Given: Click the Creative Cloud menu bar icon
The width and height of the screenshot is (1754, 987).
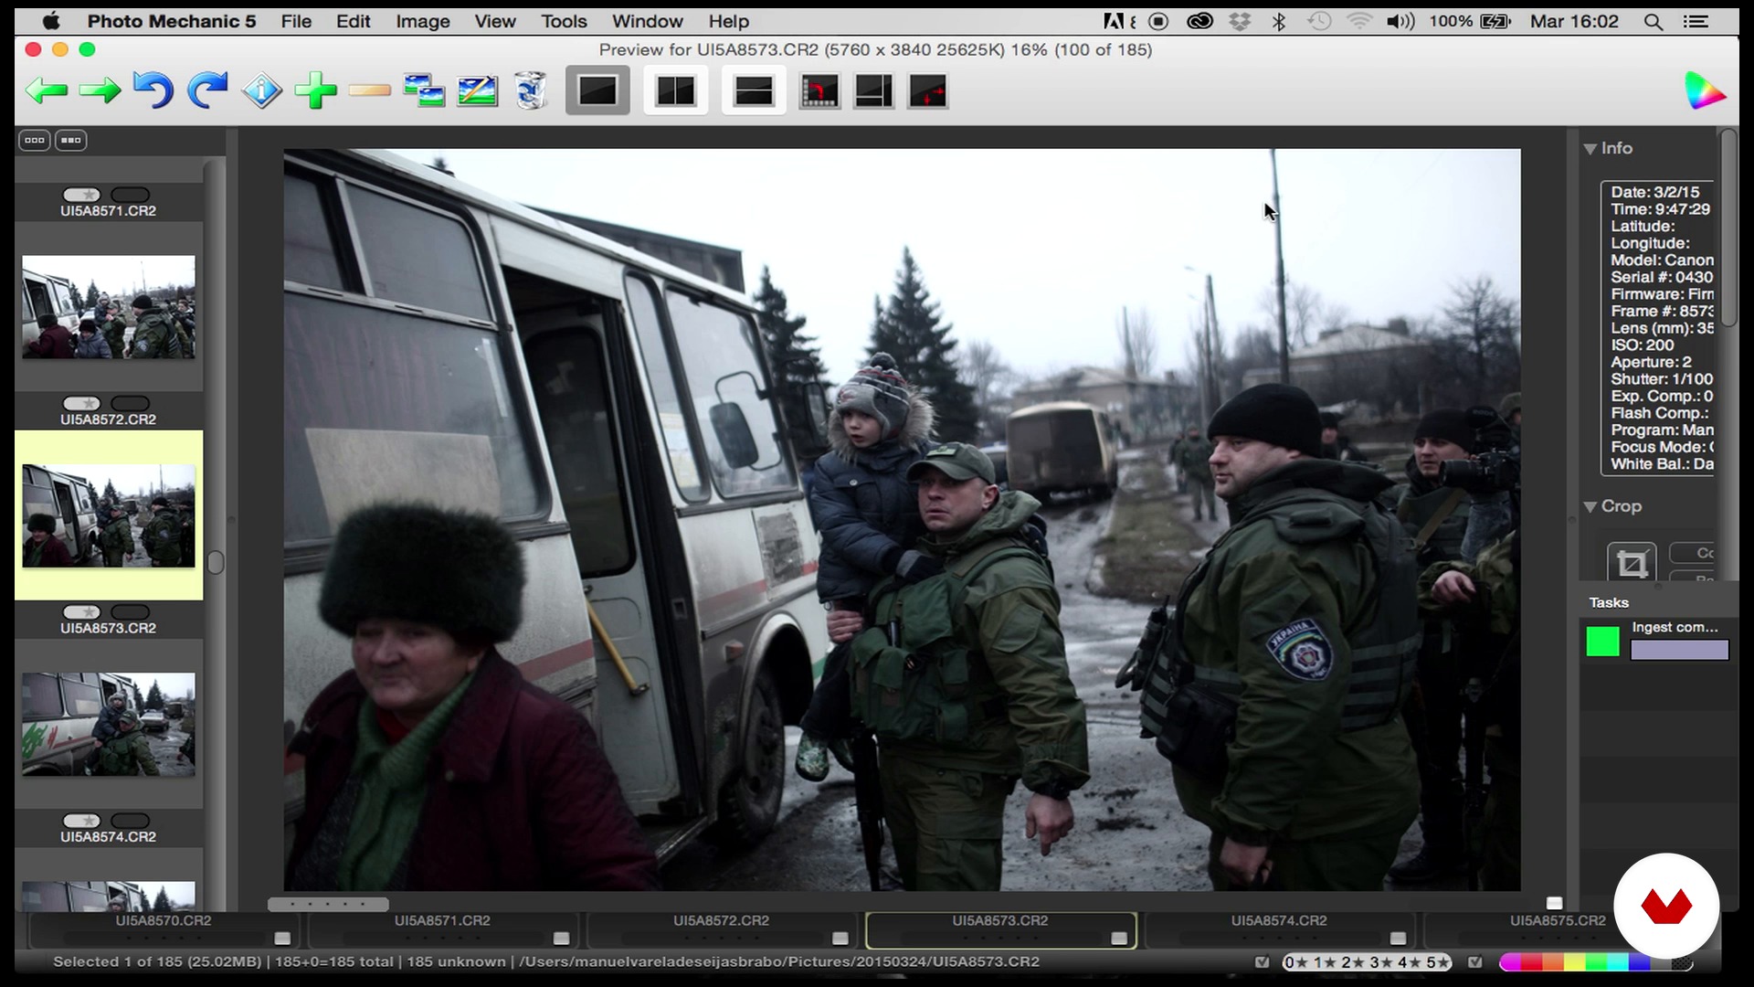Looking at the screenshot, I should click(x=1199, y=21).
